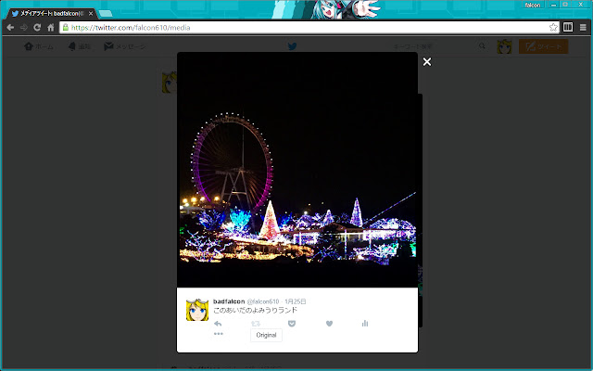Click the green padlock security icon

(x=66, y=27)
